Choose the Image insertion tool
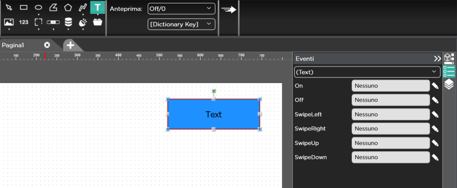Image resolution: width=457 pixels, height=188 pixels. point(9,22)
